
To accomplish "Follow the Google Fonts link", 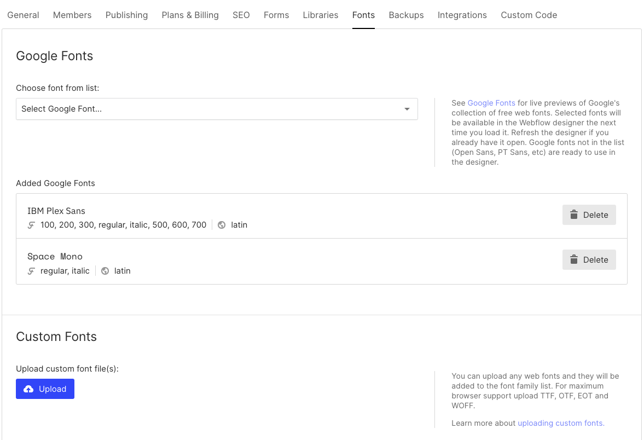I will pos(491,103).
